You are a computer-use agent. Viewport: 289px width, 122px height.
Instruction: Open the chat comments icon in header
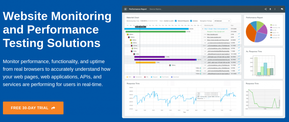tap(282, 9)
